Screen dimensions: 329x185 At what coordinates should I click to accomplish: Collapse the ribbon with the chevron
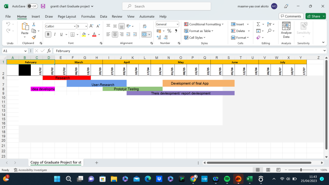tap(323, 42)
